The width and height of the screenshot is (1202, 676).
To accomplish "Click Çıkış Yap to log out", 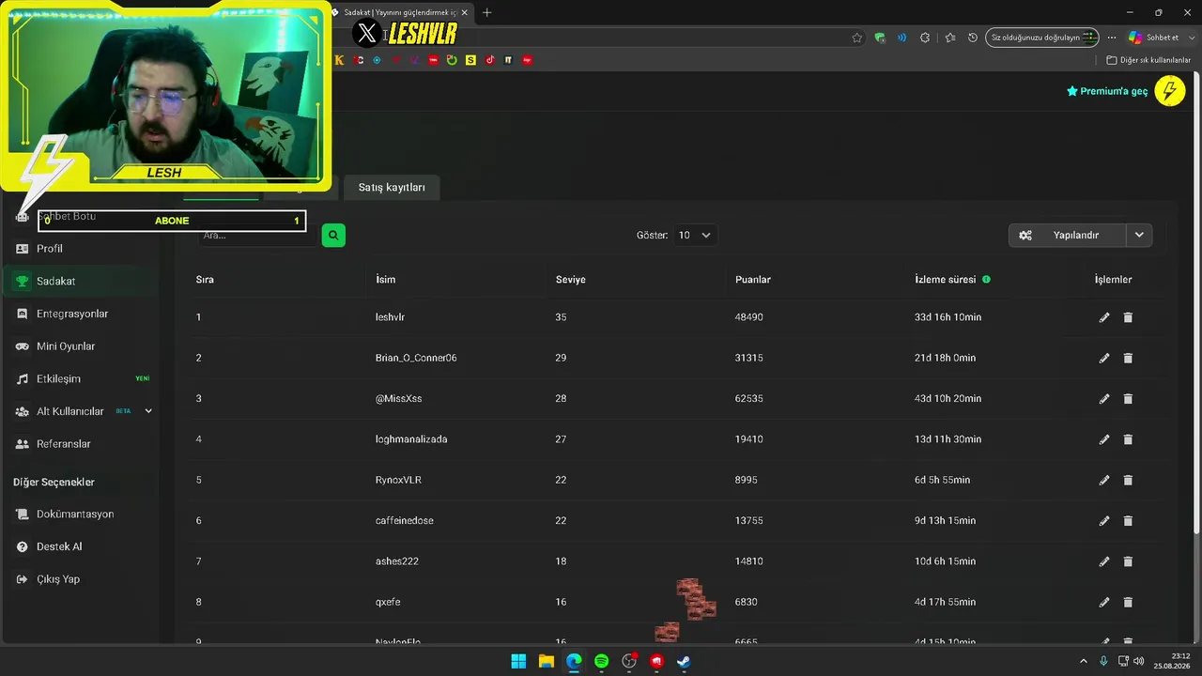I will pos(58,579).
